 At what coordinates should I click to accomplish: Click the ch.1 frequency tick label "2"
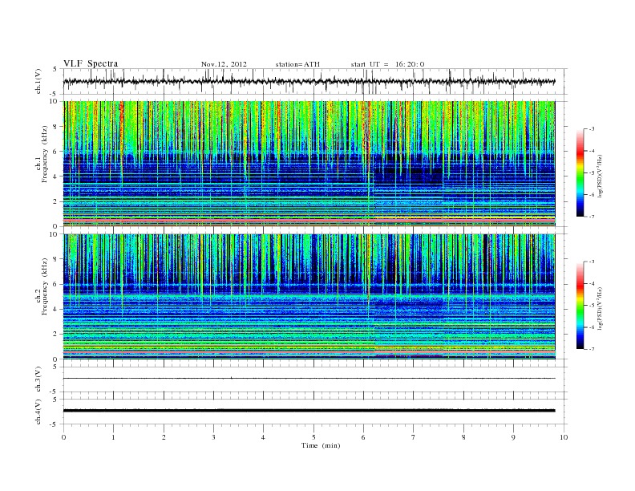[x=55, y=201]
